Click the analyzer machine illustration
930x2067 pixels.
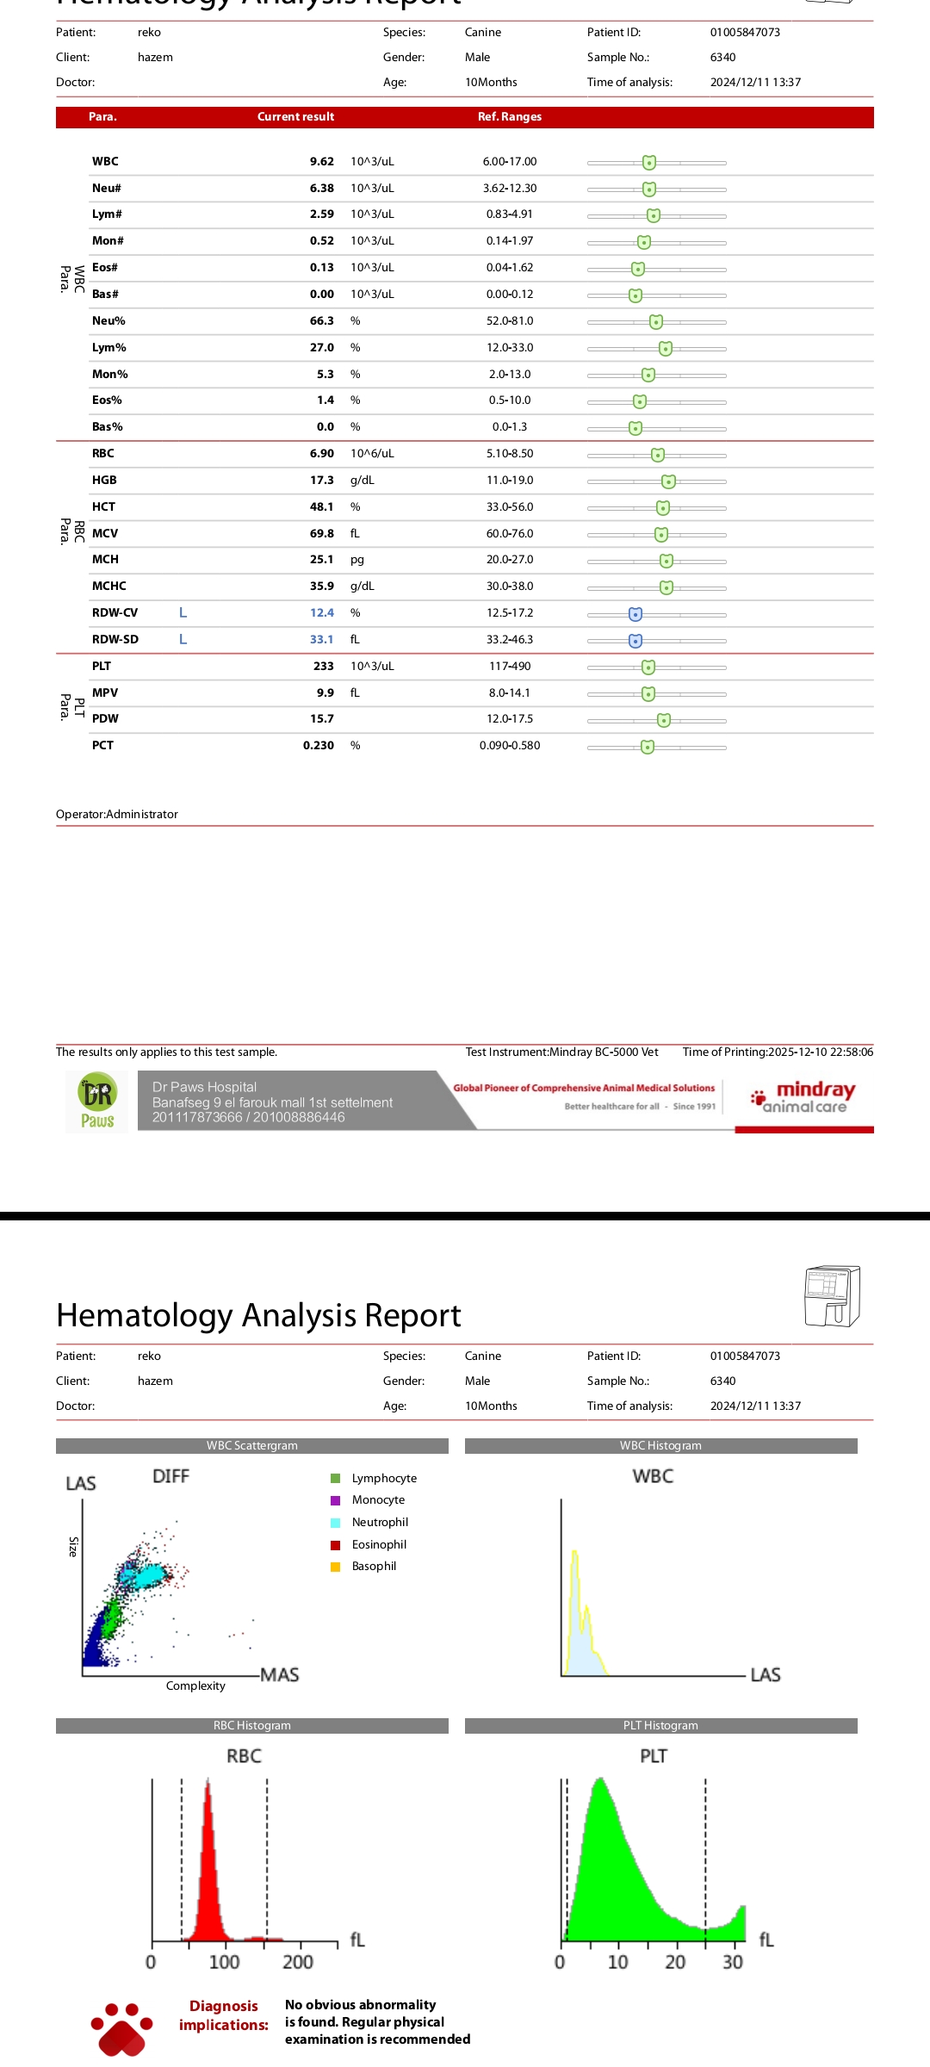click(x=832, y=1296)
